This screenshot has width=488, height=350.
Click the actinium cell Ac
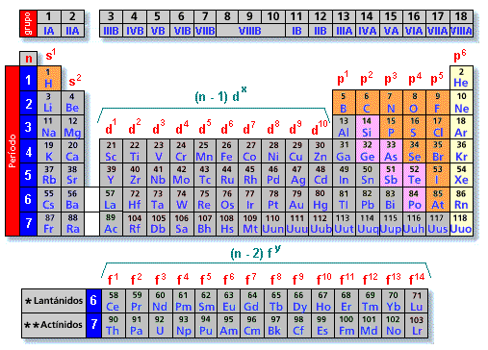111,224
